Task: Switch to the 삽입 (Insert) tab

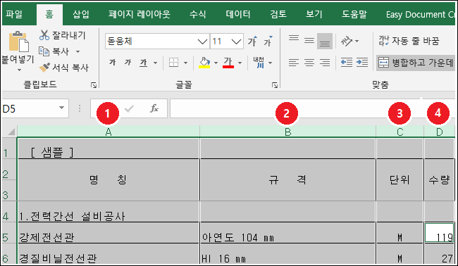Action: (x=80, y=14)
